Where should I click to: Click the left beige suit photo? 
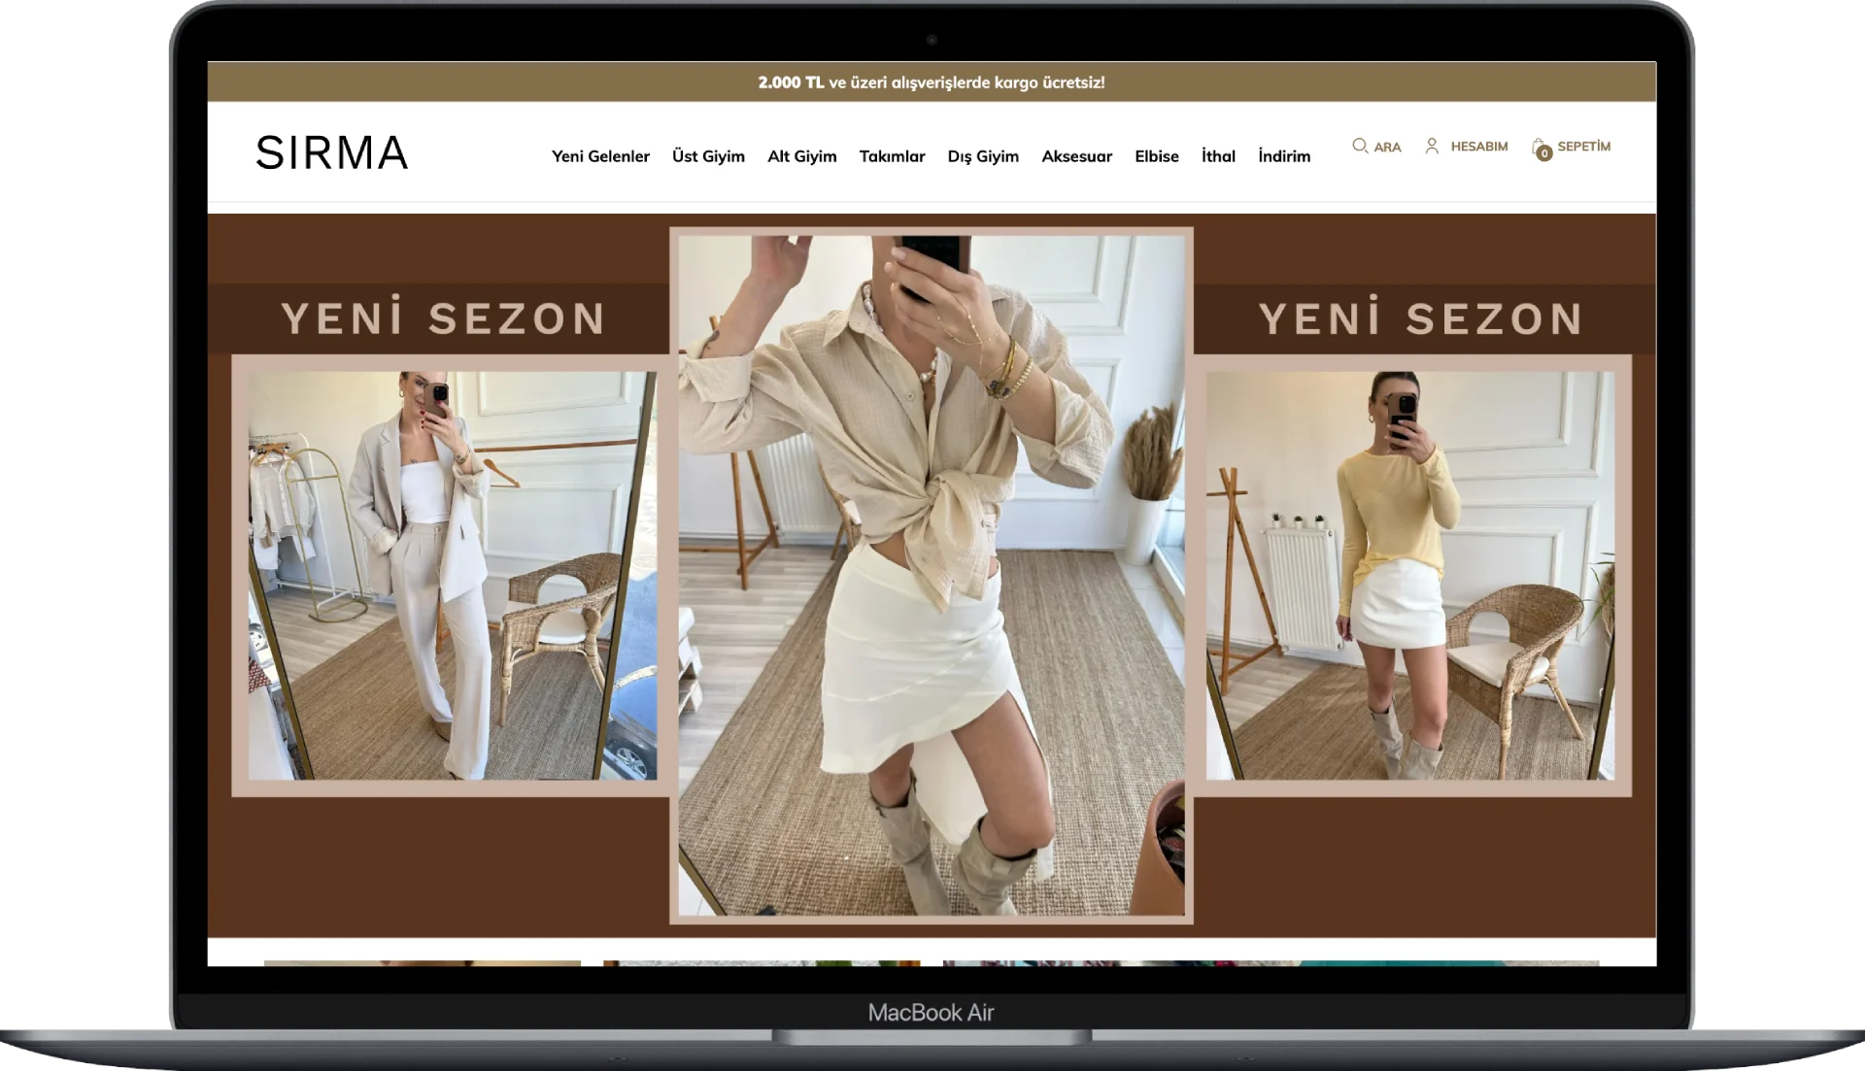[x=452, y=575]
